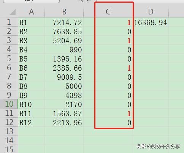Click the value 5204.69
The width and height of the screenshot is (184, 153).
click(x=67, y=41)
